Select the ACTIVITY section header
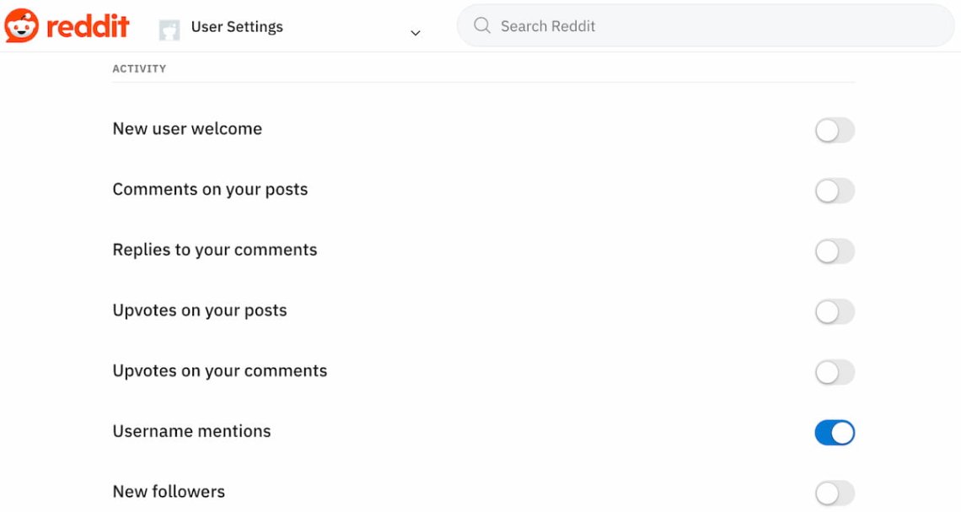The width and height of the screenshot is (961, 512). (x=139, y=68)
